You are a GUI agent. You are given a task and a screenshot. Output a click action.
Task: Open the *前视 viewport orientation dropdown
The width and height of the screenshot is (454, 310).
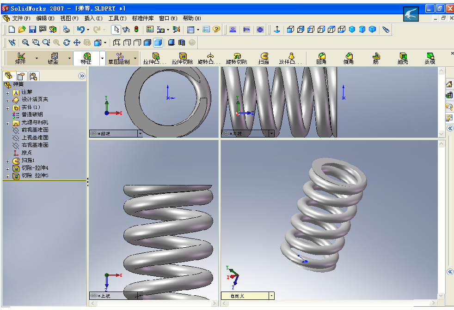pyautogui.click(x=140, y=133)
